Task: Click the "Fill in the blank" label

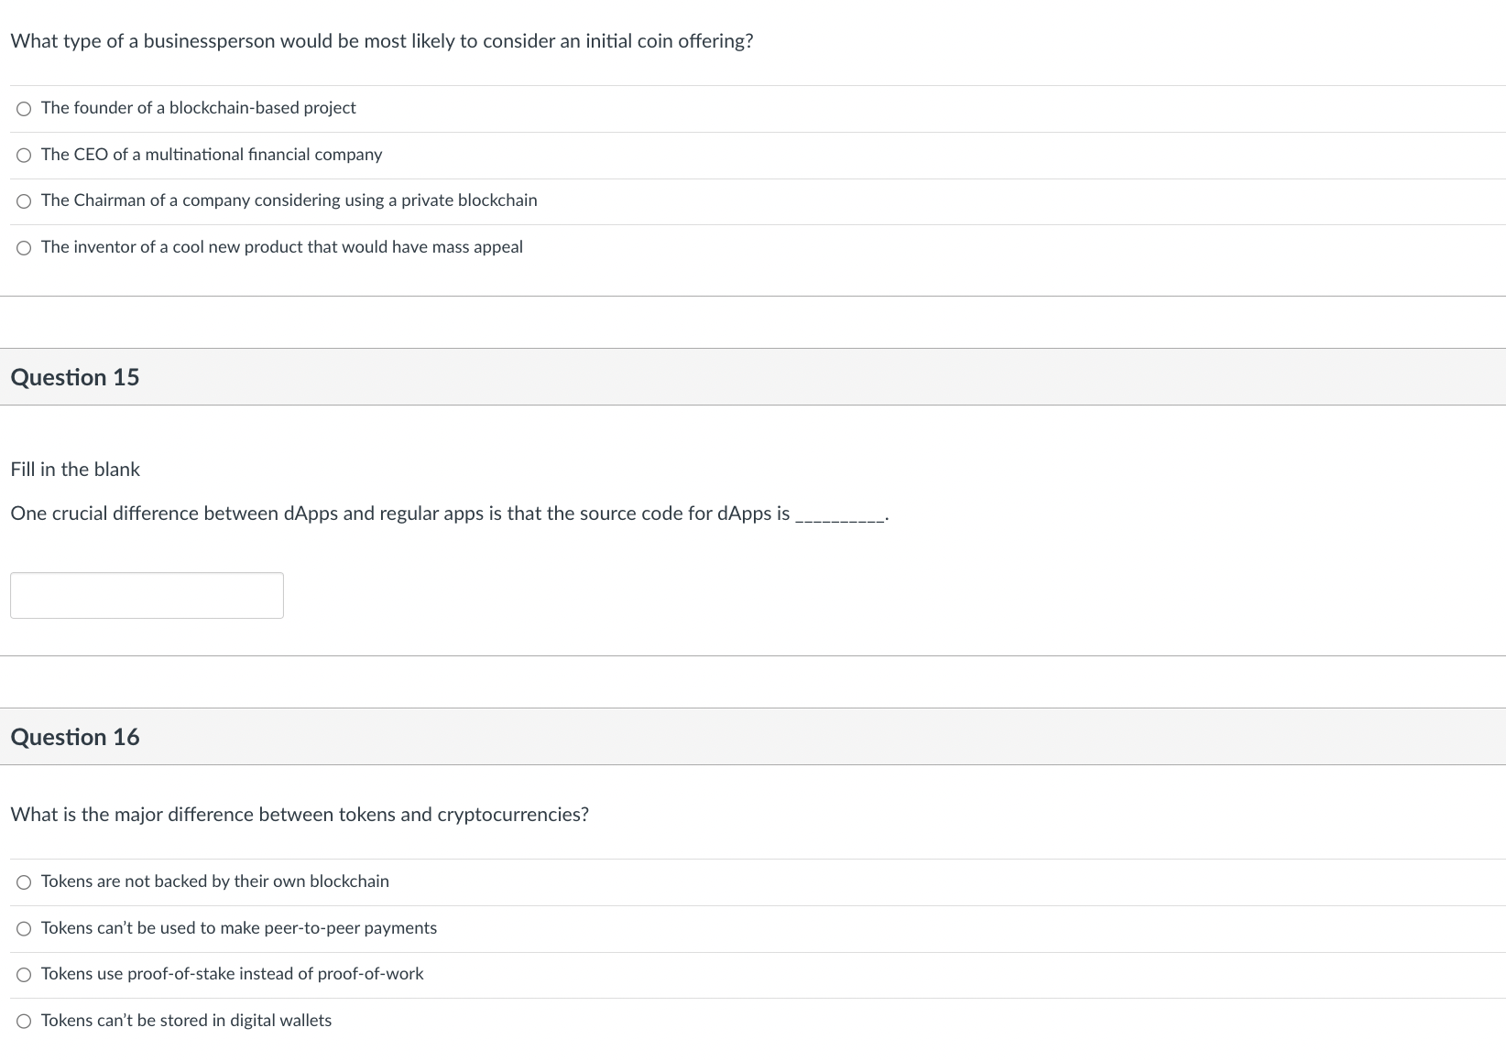Action: (74, 469)
